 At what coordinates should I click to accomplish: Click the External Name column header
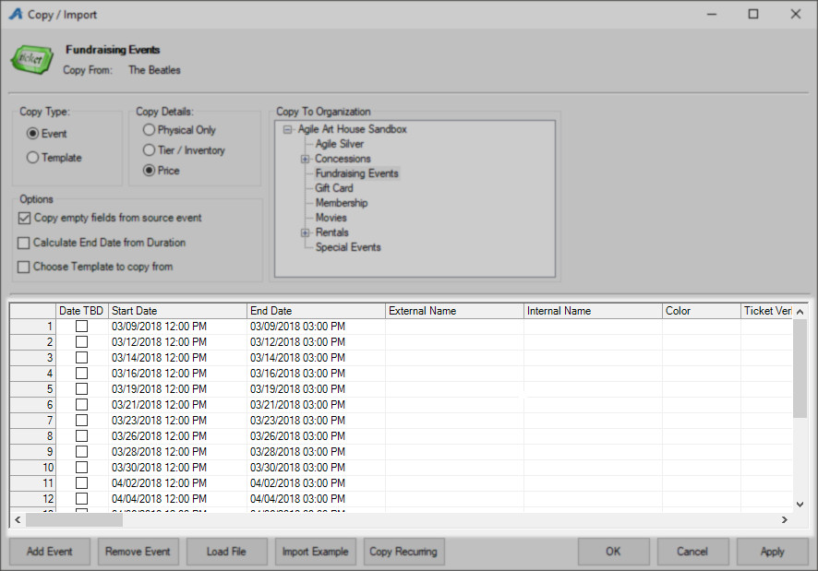pos(454,311)
